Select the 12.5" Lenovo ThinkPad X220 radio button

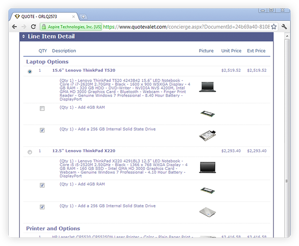(x=30, y=152)
